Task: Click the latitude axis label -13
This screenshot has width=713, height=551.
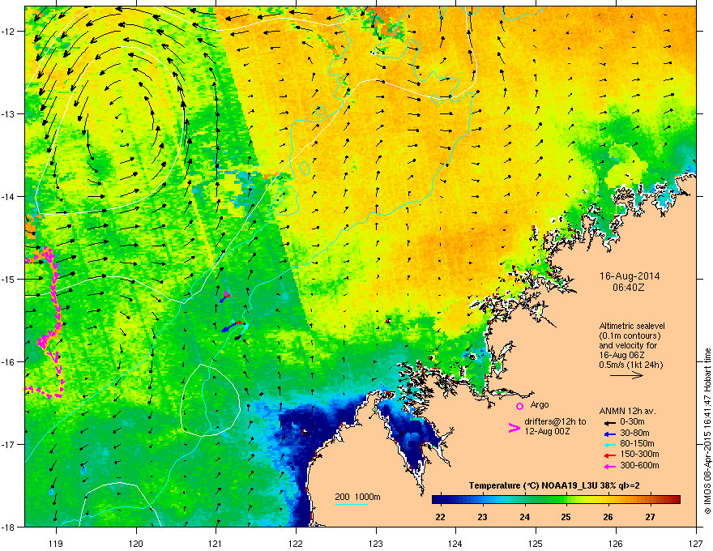Action: [8, 113]
